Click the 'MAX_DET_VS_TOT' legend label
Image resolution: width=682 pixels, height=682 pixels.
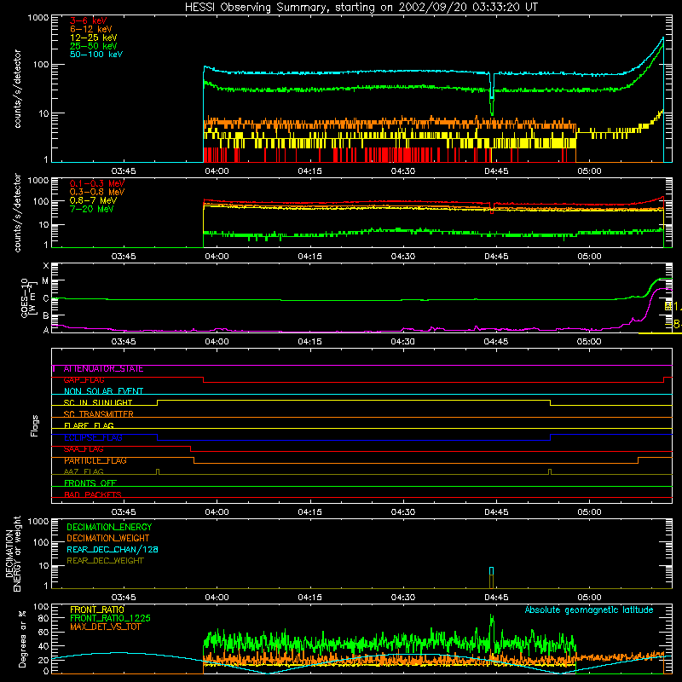click(x=105, y=627)
